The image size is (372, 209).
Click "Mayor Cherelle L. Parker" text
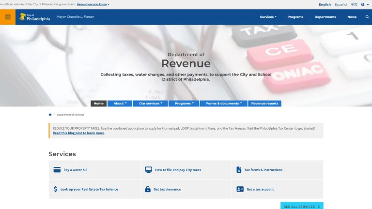pos(75,17)
